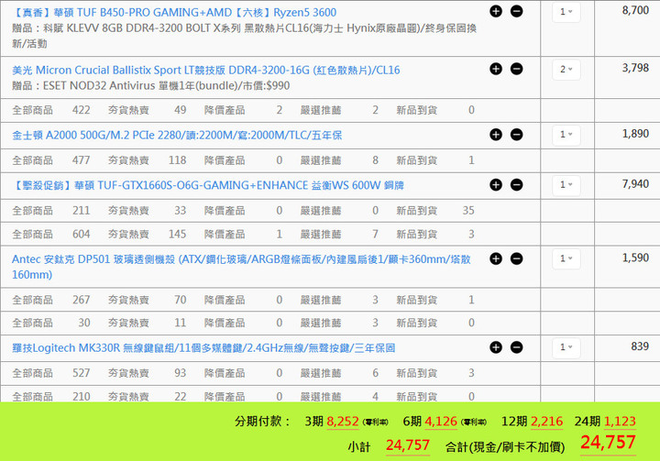Open quantity dropdown for TUF B450-PRO GAMING bundle
The image size is (660, 461).
click(x=566, y=12)
